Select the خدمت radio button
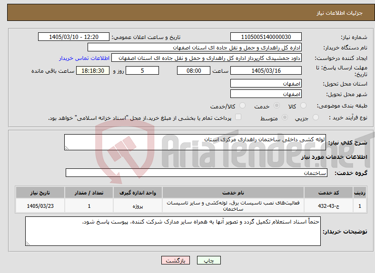375x273 pixels. [276, 106]
